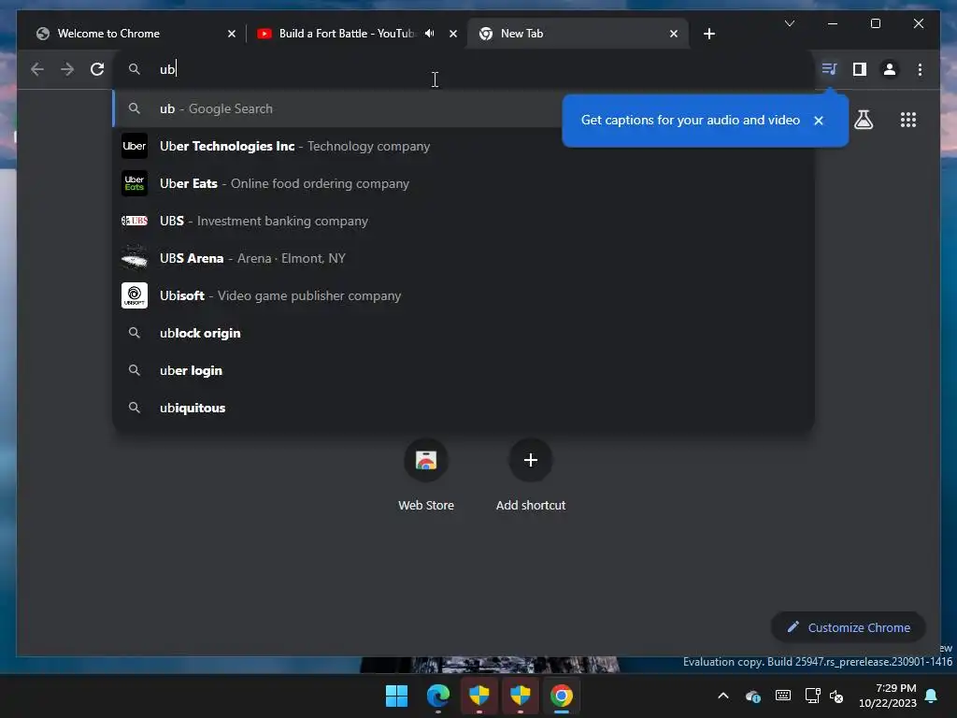Screen dimensions: 957x718
Task: Close the Build a Fort Battle tab
Action: coord(453,34)
